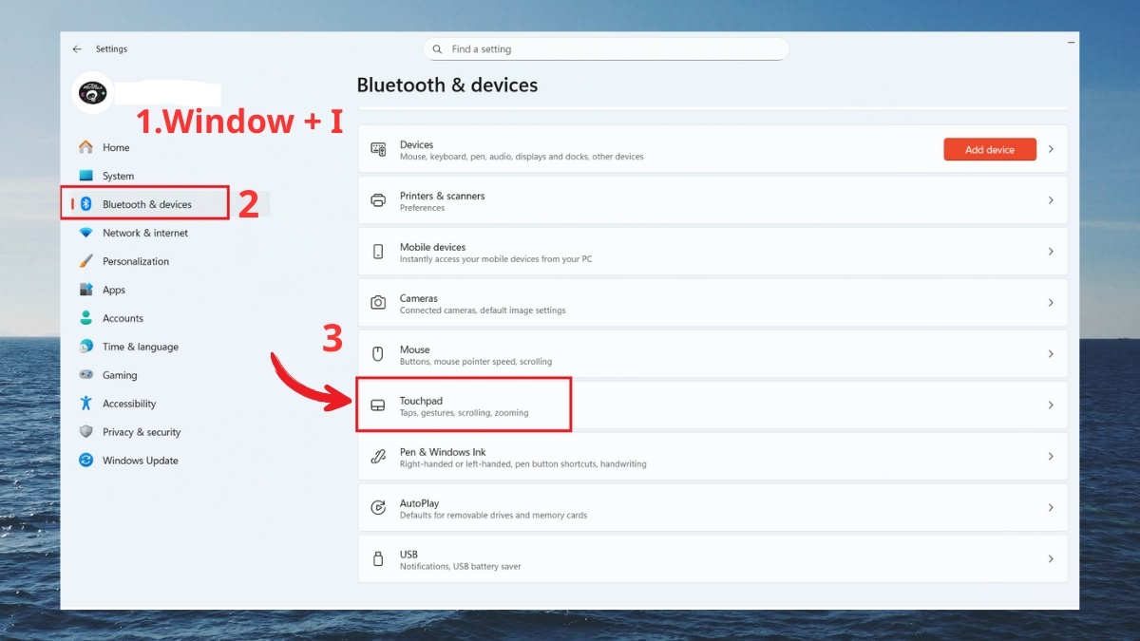Select Network & internet category
This screenshot has width=1140, height=641.
tap(145, 233)
